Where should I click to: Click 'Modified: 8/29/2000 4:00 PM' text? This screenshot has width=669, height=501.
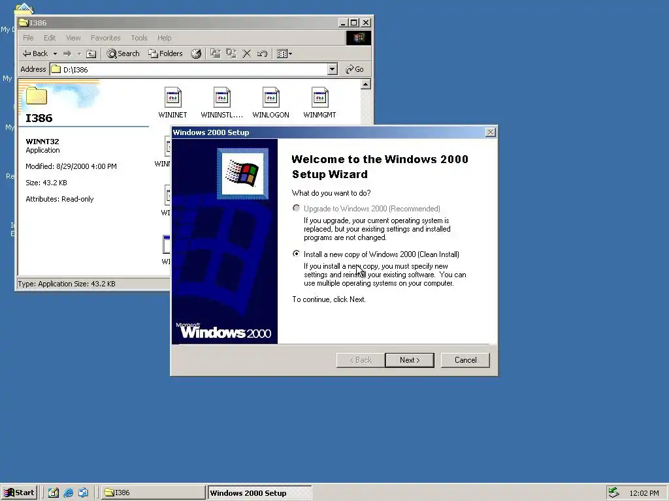(x=71, y=166)
